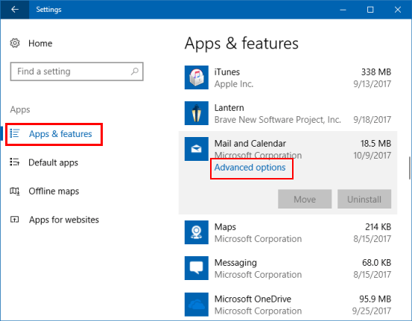Click the Apps & features list icon
The width and height of the screenshot is (412, 321).
(x=14, y=133)
